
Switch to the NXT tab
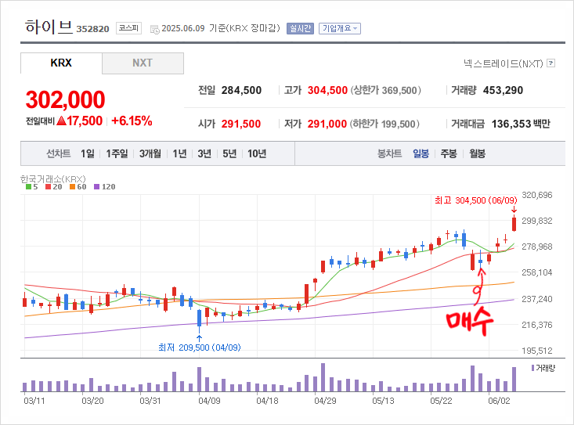click(x=143, y=63)
